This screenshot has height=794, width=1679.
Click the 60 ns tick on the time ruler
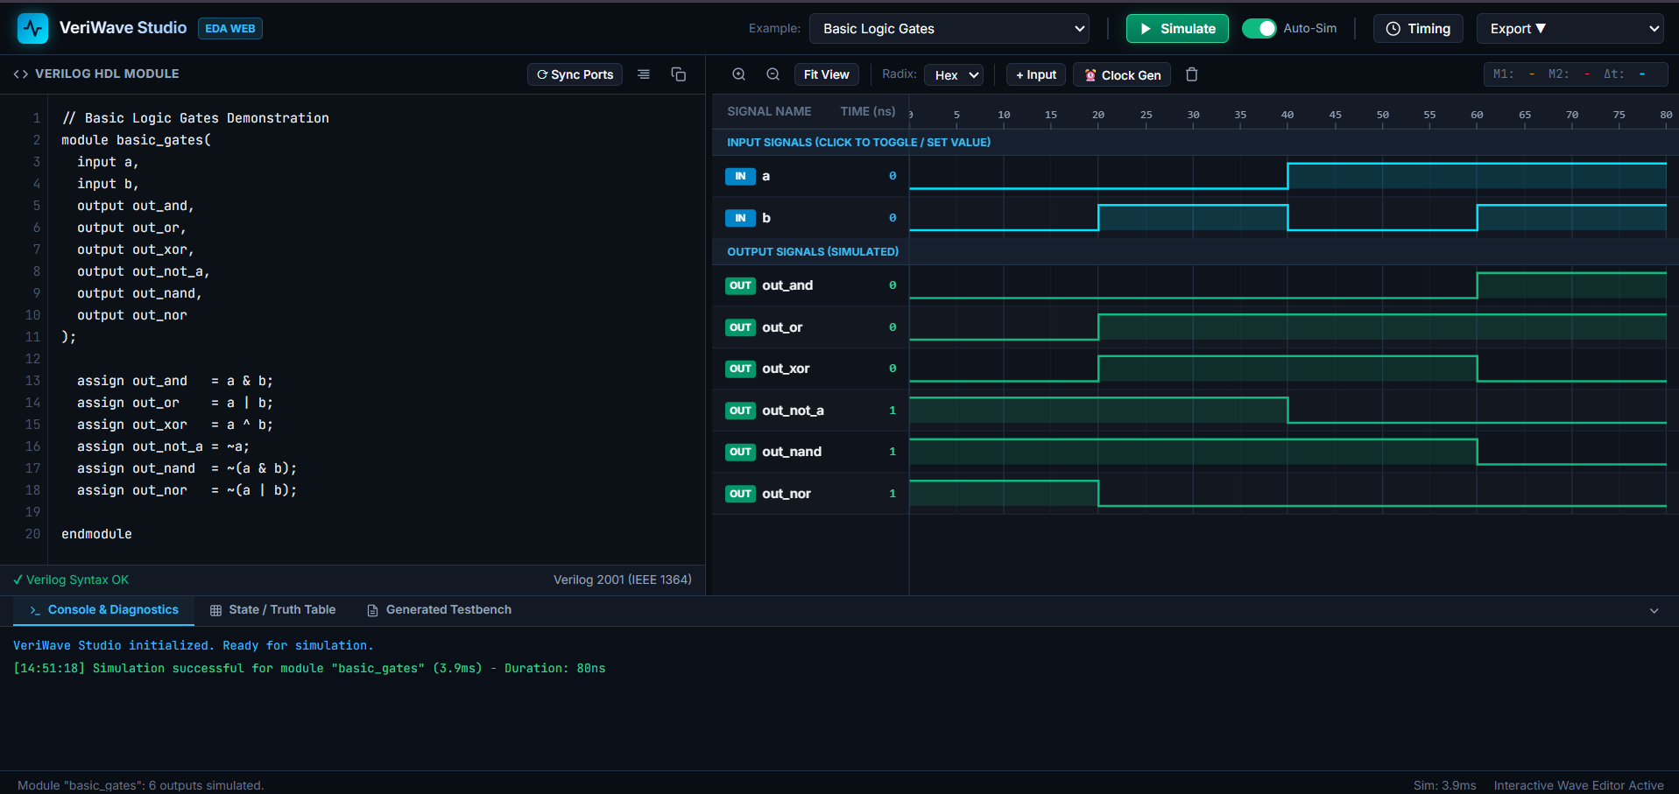(x=1477, y=116)
